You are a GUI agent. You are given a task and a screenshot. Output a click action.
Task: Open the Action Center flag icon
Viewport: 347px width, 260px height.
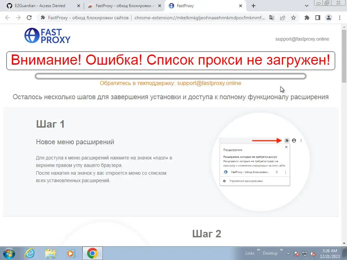tap(296, 254)
